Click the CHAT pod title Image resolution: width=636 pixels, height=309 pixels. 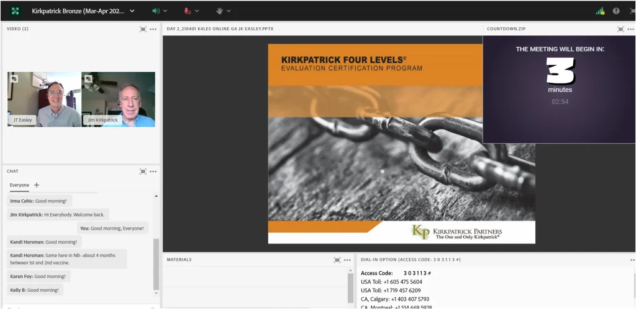[12, 172]
